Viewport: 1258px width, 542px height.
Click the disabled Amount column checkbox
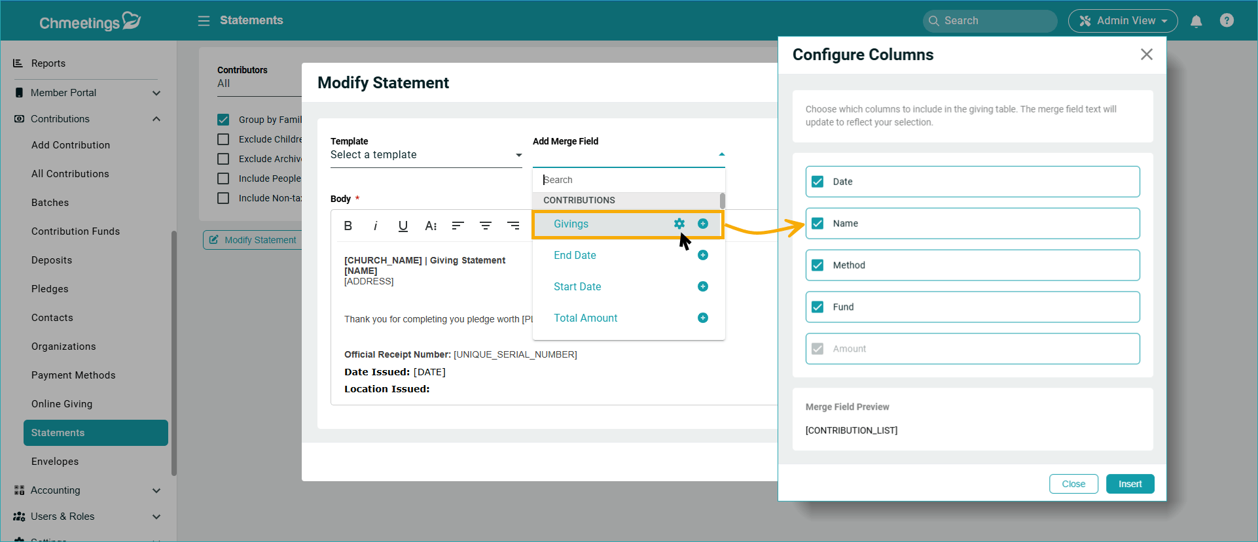818,349
